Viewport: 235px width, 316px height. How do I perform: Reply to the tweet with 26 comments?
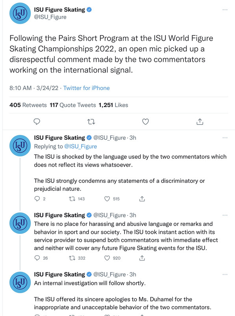pos(37,258)
